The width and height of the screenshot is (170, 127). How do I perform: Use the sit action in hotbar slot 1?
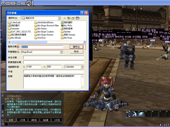135,114
